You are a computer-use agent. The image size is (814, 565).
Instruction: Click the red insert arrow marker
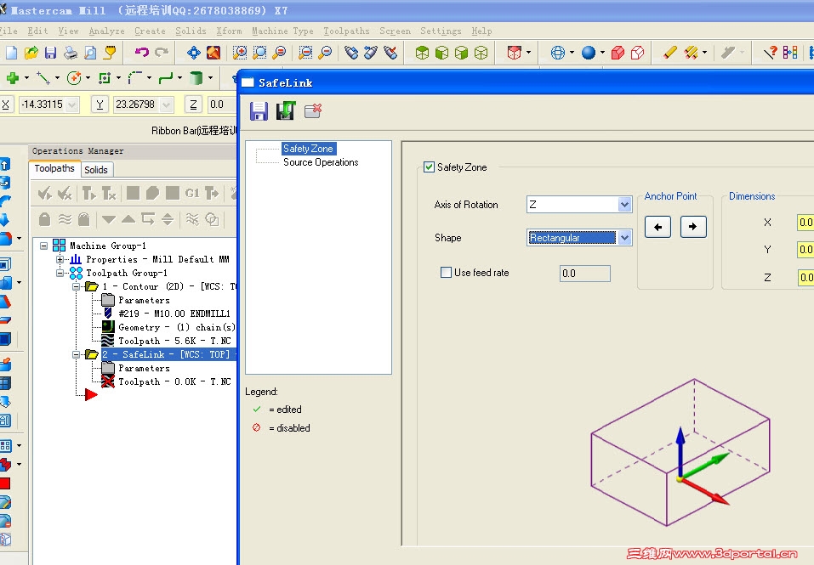[x=91, y=395]
